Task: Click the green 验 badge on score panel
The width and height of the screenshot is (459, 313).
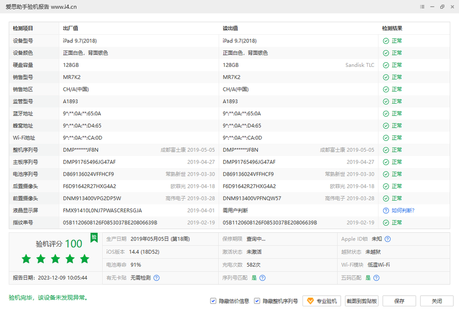Action: [94, 237]
